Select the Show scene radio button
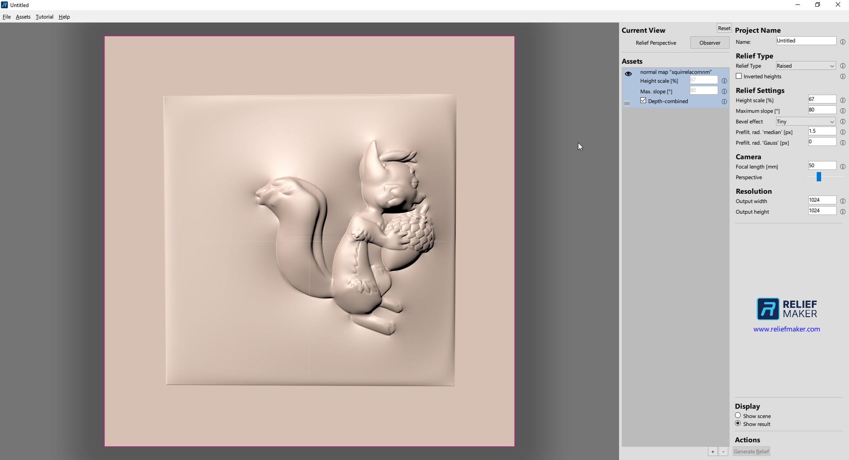The image size is (849, 460). tap(738, 415)
